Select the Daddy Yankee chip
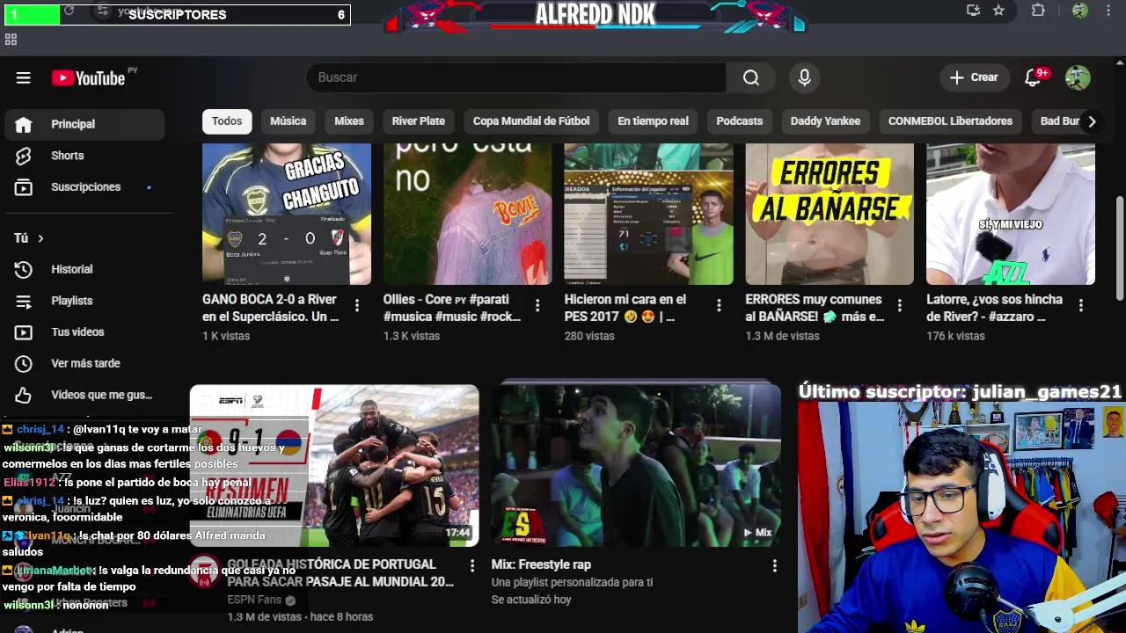Screen dimensions: 1126x633 click(825, 121)
